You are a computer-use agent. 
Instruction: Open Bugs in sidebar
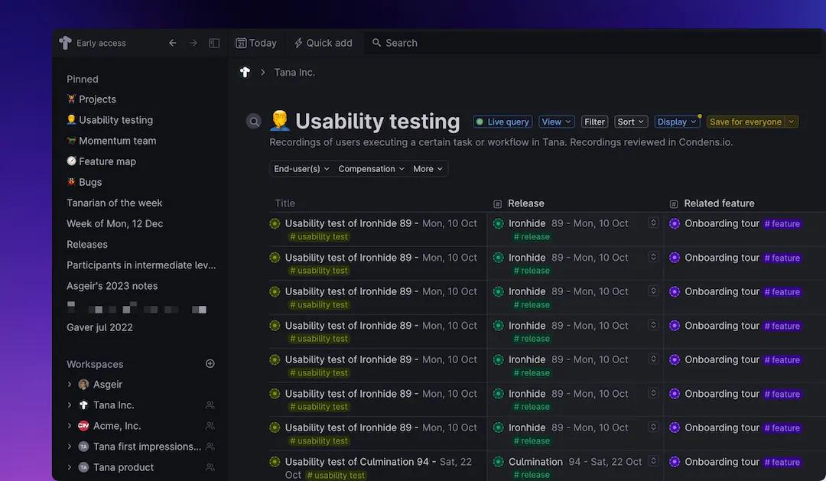(84, 182)
